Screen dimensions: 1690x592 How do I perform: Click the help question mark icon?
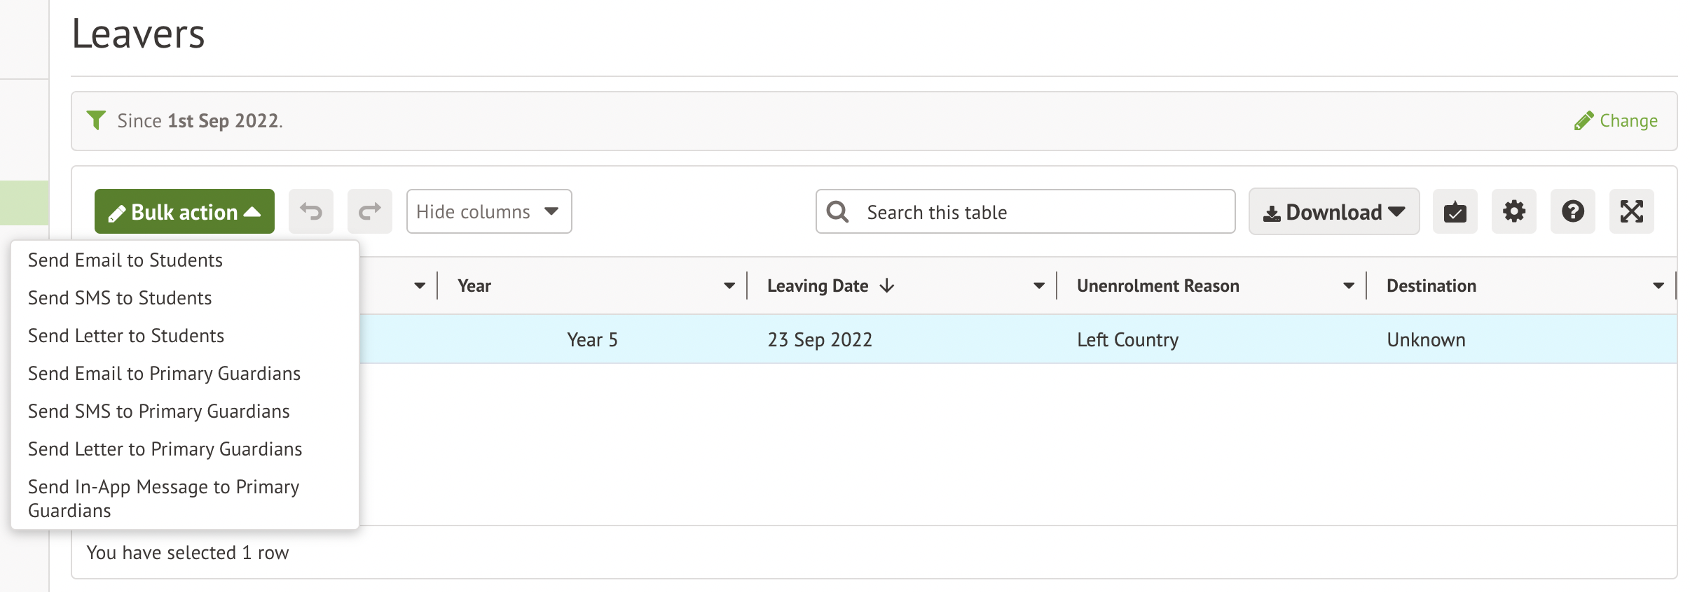coord(1572,211)
